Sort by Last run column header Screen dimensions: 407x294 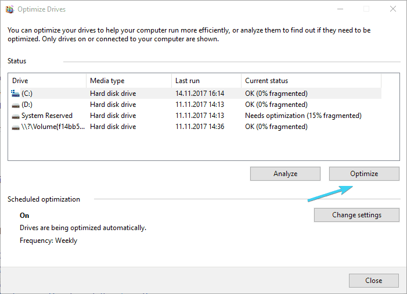[206, 81]
